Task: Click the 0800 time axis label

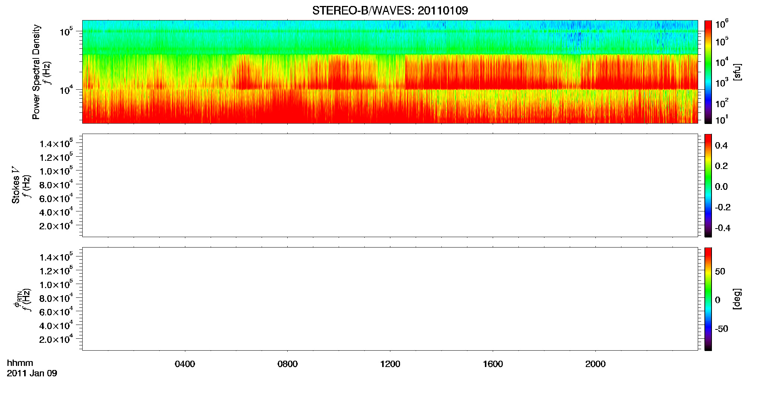Action: 288,364
